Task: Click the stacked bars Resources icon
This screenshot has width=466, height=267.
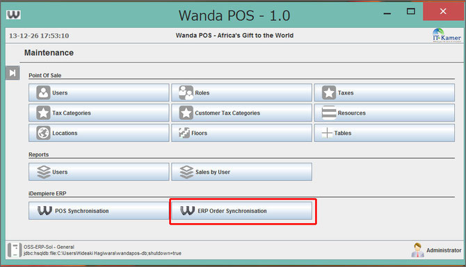Action: coord(329,113)
